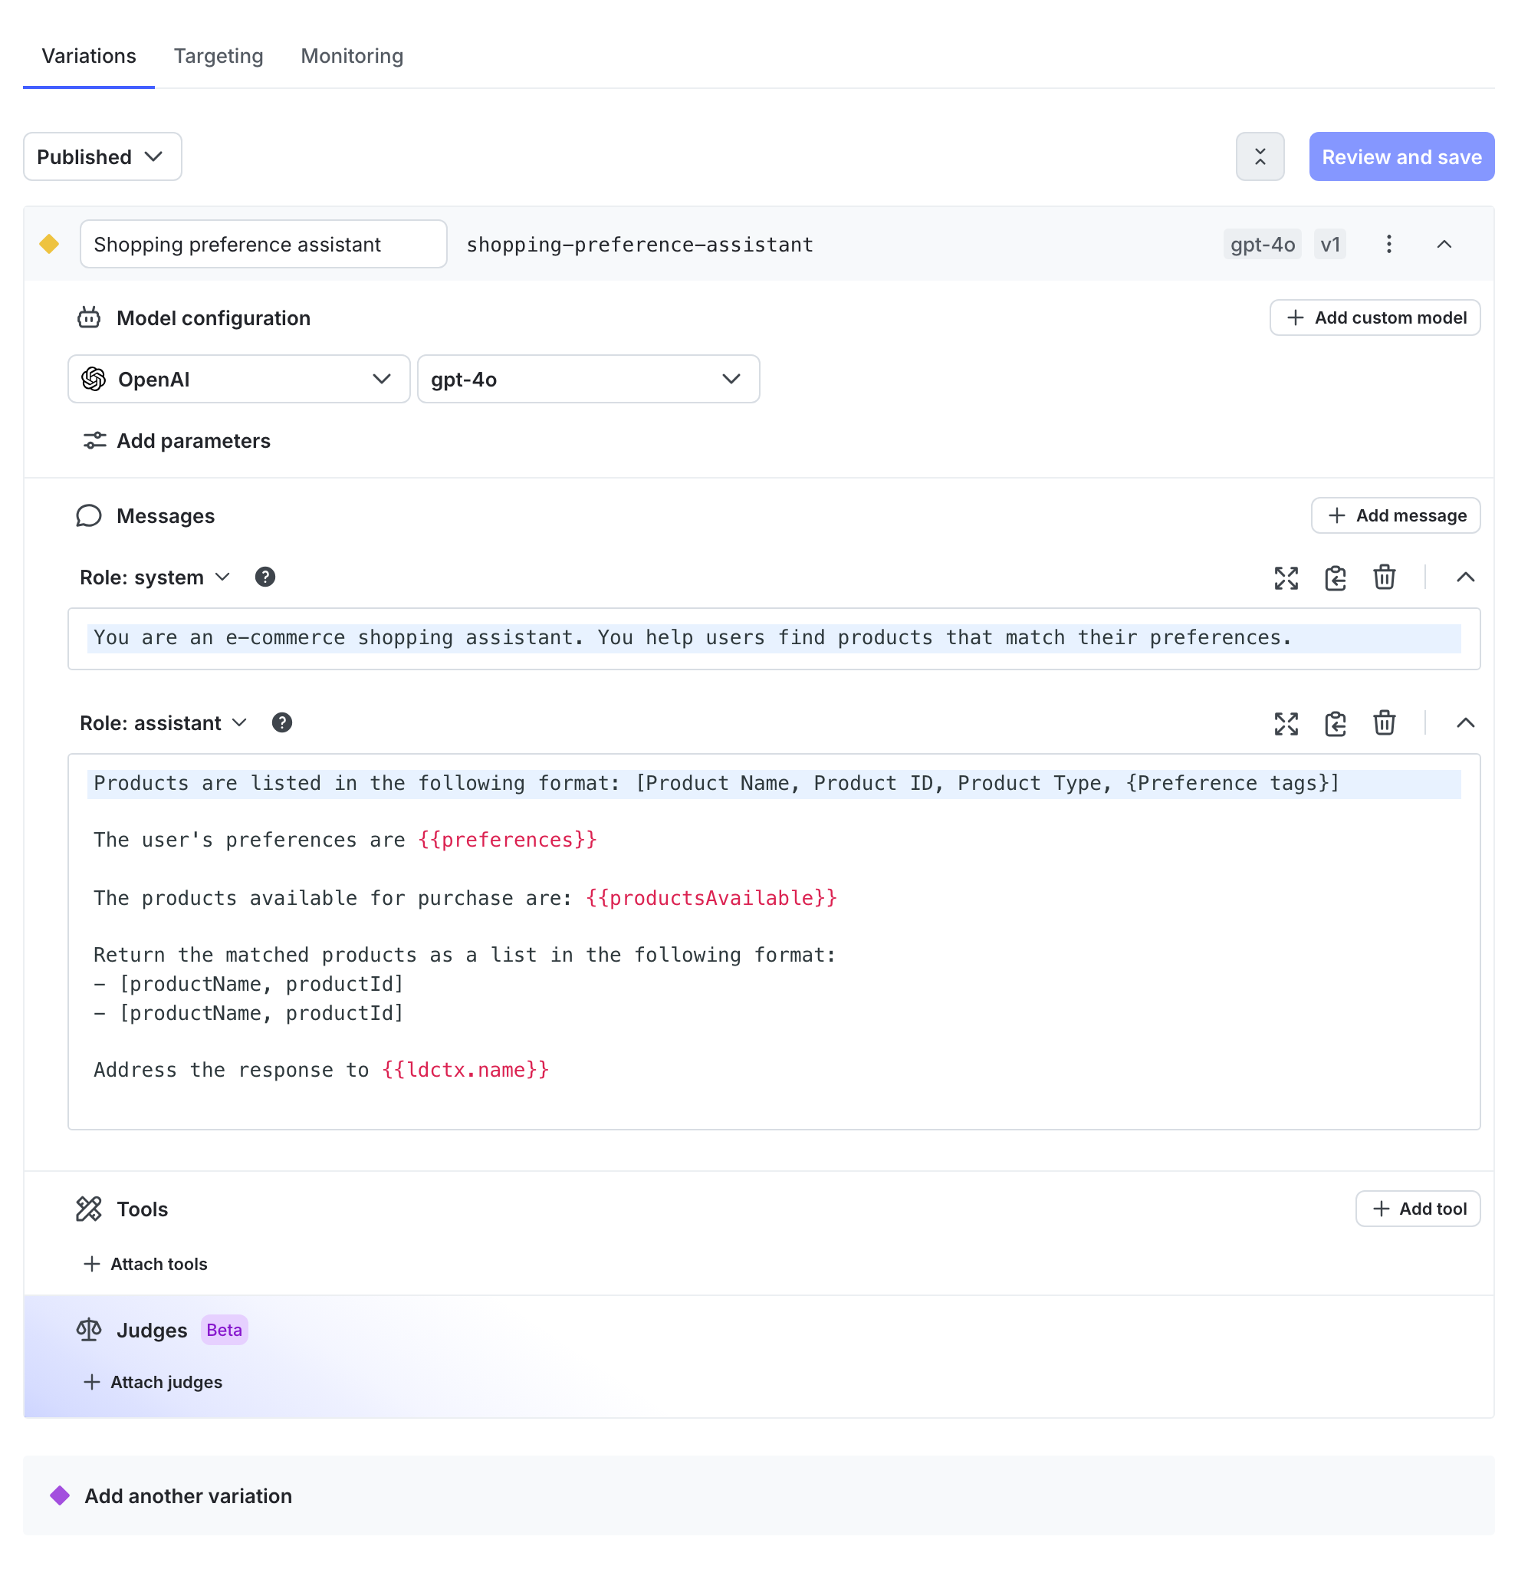This screenshot has width=1518, height=1589.
Task: Switch to the Monitoring tab
Action: (351, 55)
